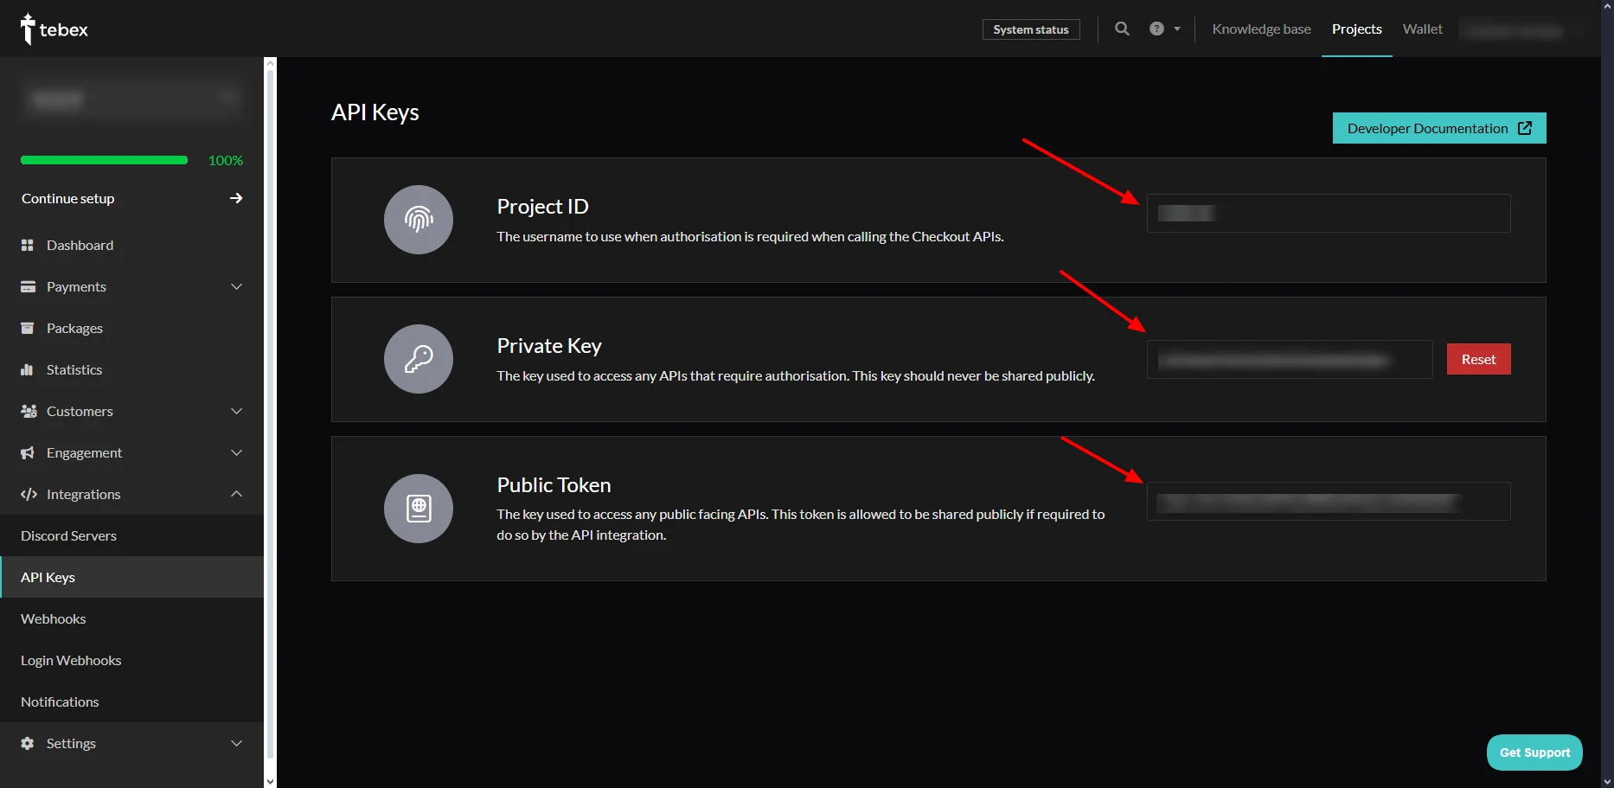Viewport: 1614px width, 788px height.
Task: Click the Packages menu label
Action: pos(74,329)
